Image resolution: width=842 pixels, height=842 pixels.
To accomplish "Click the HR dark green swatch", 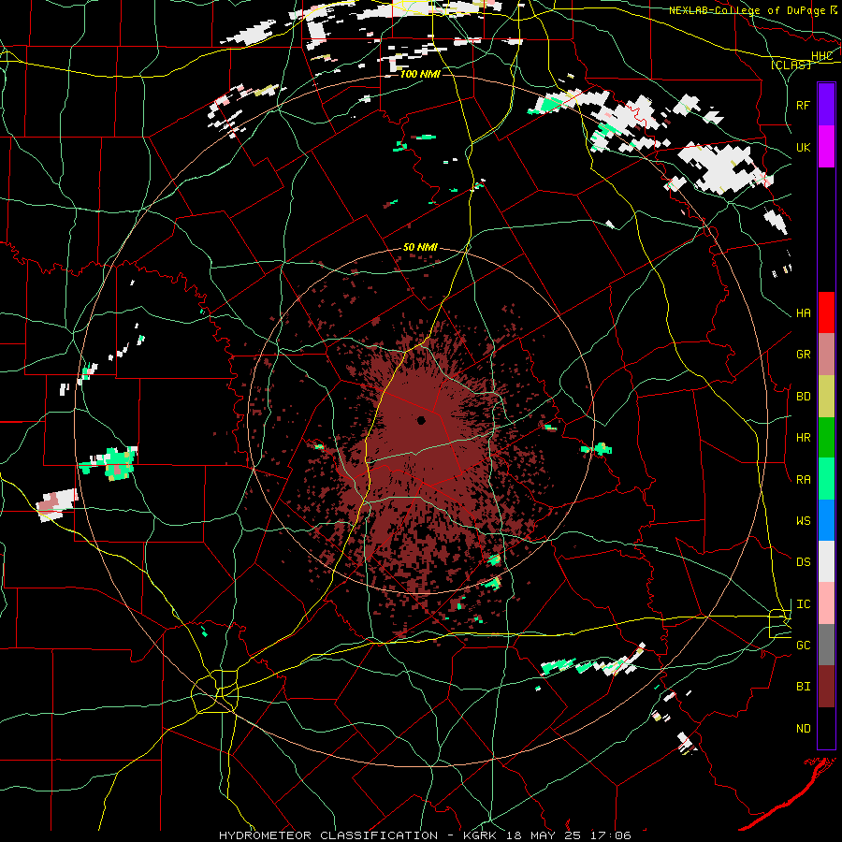I will [x=826, y=438].
